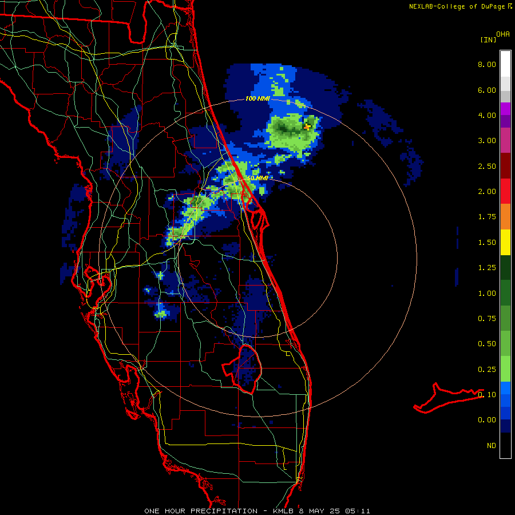
Task: Pick the black ND swatch at scale bottom
Action: [x=505, y=445]
